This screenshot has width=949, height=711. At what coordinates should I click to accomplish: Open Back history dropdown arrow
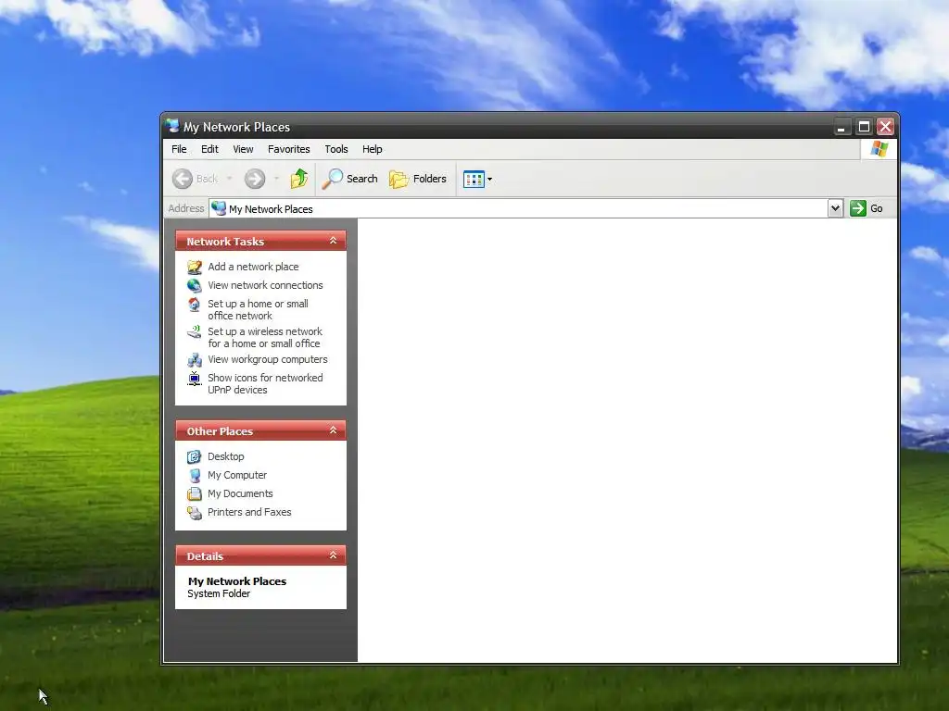pyautogui.click(x=229, y=179)
